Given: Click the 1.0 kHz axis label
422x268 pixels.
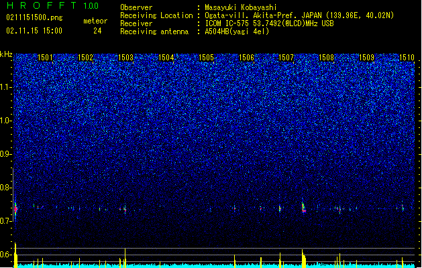Looking at the screenshot, I should [6, 121].
